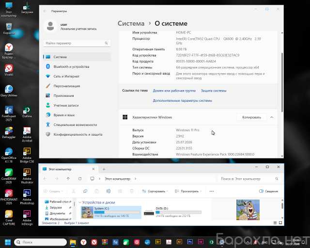Viewport: 310px width, 248px height.
Task: Switch to large icons view in Explorer status bar
Action: [x=280, y=223]
